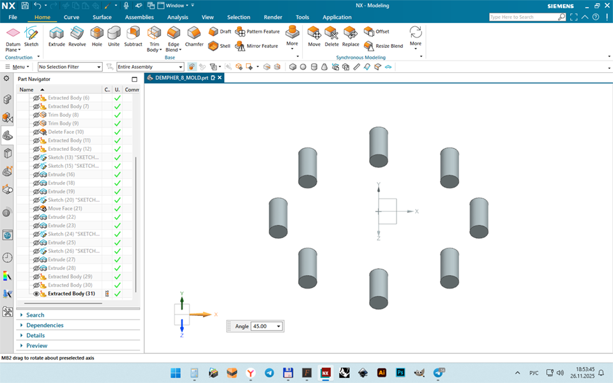This screenshot has width=613, height=383.
Task: Open Edge Blend dropdown arrow
Action: click(180, 50)
